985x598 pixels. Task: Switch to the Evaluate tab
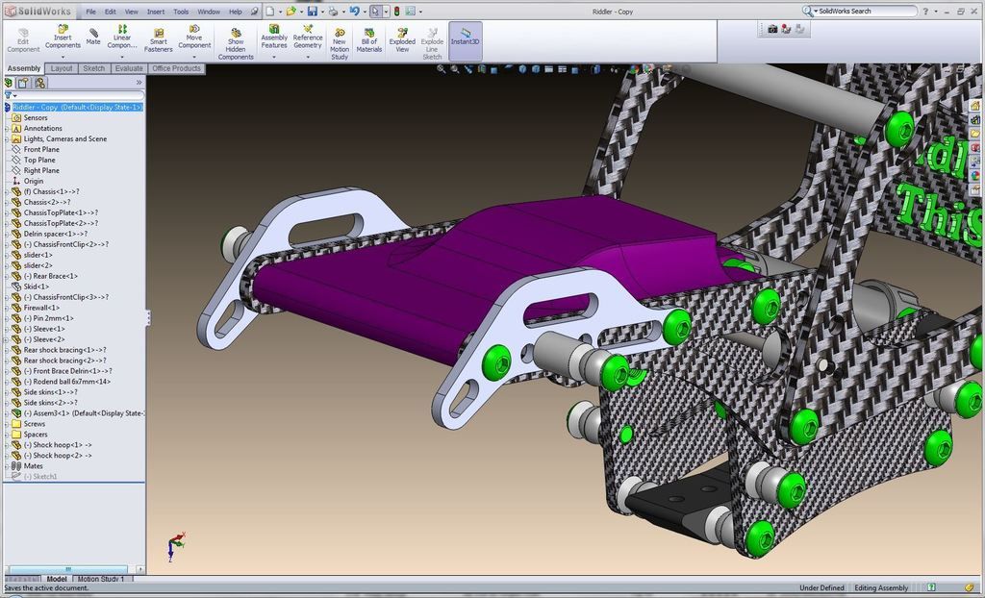(129, 68)
